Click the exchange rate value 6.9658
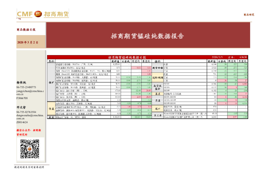Screen dimensions: 256x181 tap(243, 57)
